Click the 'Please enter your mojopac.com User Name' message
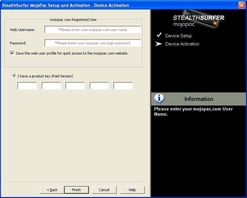 (193, 111)
